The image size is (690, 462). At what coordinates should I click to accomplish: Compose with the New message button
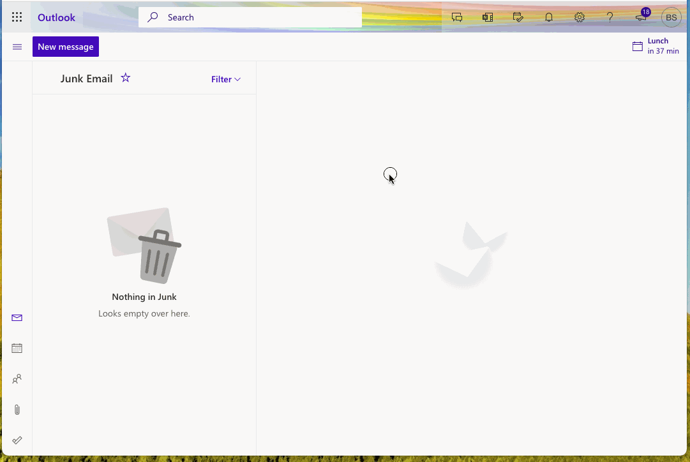[x=66, y=47]
